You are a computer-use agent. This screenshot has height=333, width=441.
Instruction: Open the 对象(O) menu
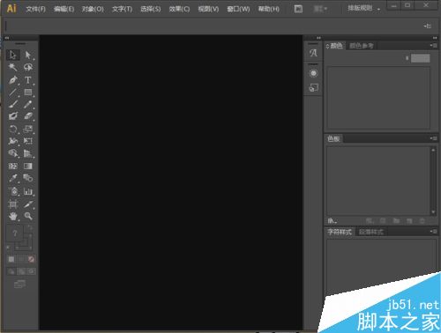point(93,9)
